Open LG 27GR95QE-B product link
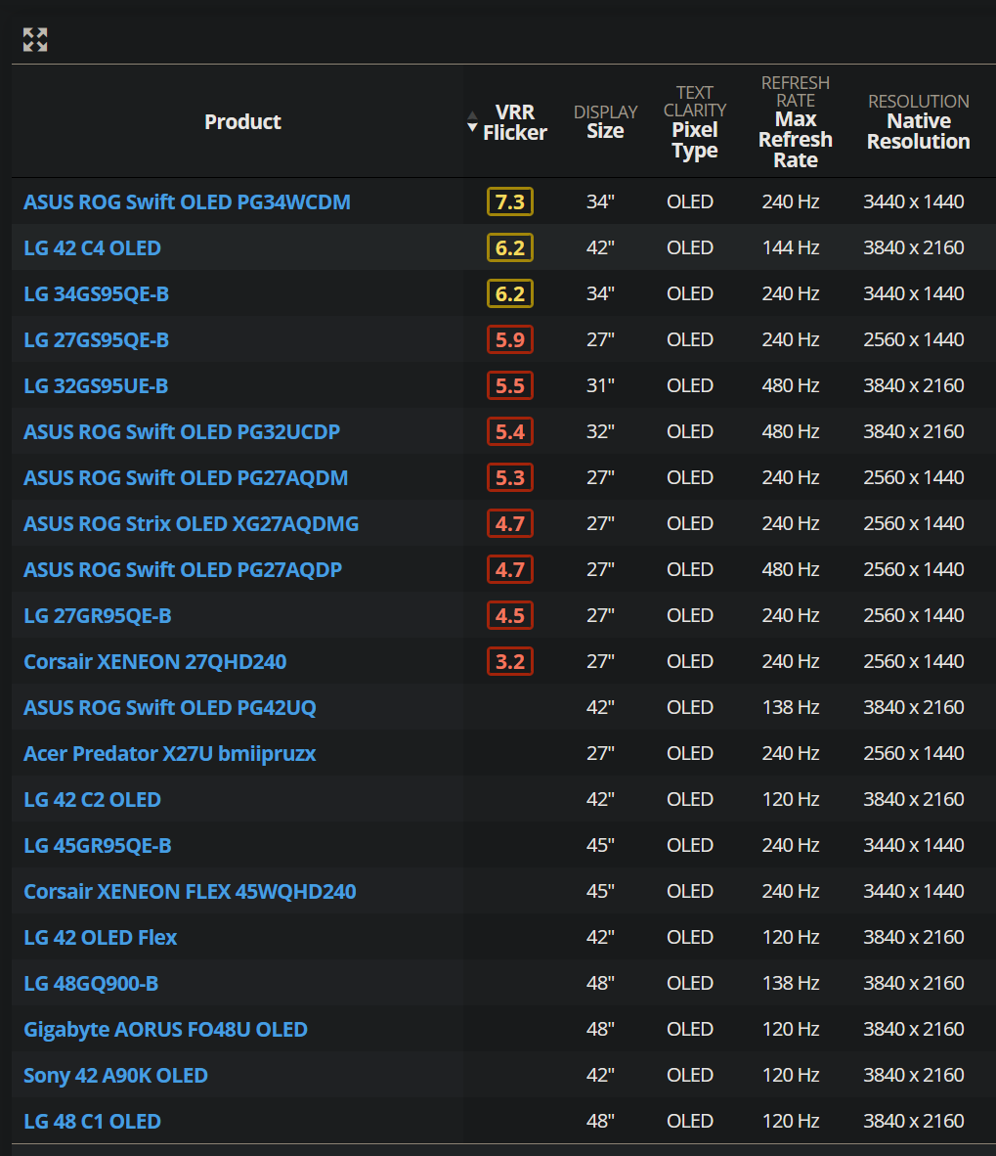This screenshot has height=1156, width=996. click(98, 615)
